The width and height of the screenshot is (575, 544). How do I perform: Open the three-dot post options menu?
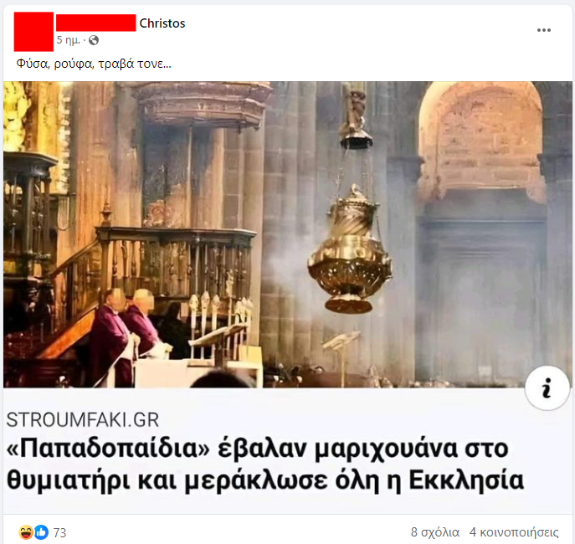[x=543, y=30]
